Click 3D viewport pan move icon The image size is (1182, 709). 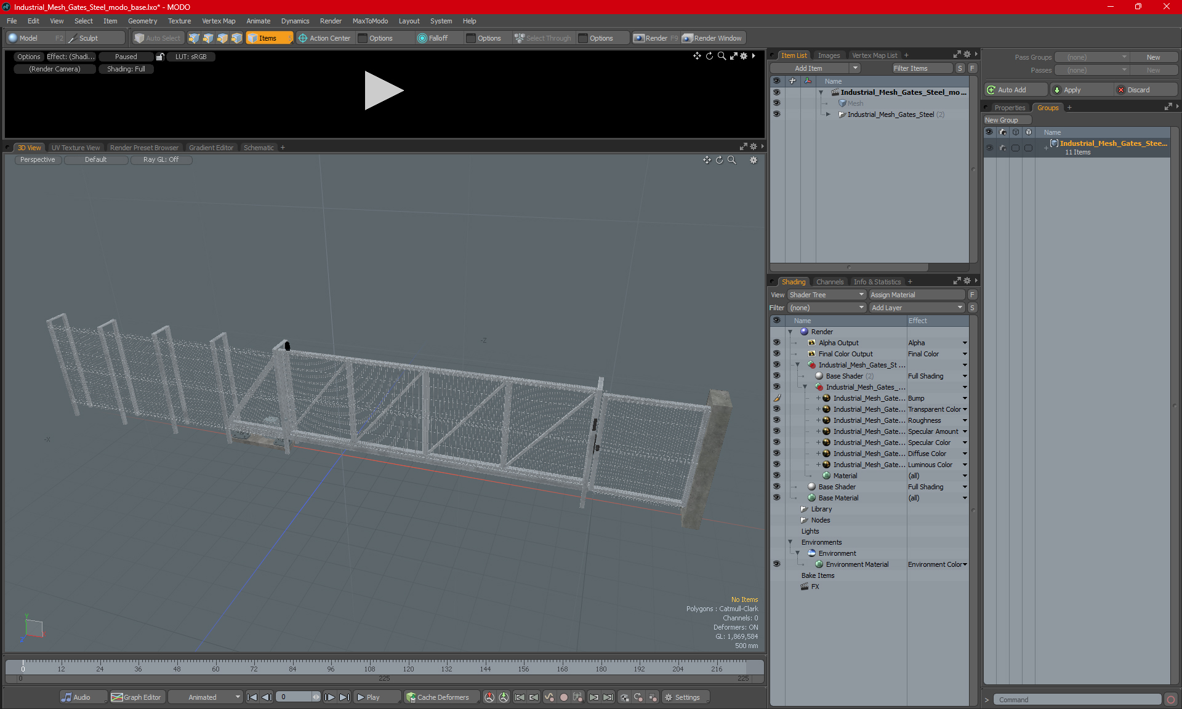click(707, 160)
